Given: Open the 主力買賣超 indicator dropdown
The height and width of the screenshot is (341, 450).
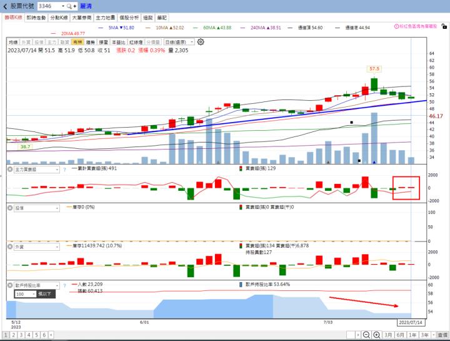Looking at the screenshot, I should (x=37, y=170).
